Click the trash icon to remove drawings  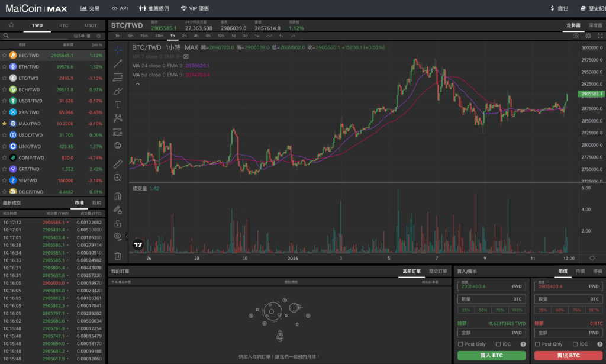click(117, 256)
